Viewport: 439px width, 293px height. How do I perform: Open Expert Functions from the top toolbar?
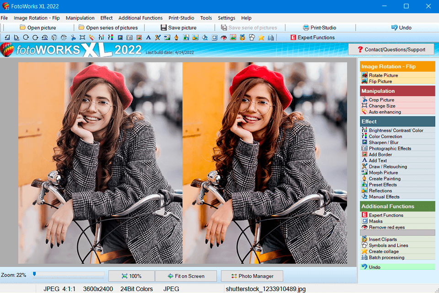pyautogui.click(x=312, y=38)
